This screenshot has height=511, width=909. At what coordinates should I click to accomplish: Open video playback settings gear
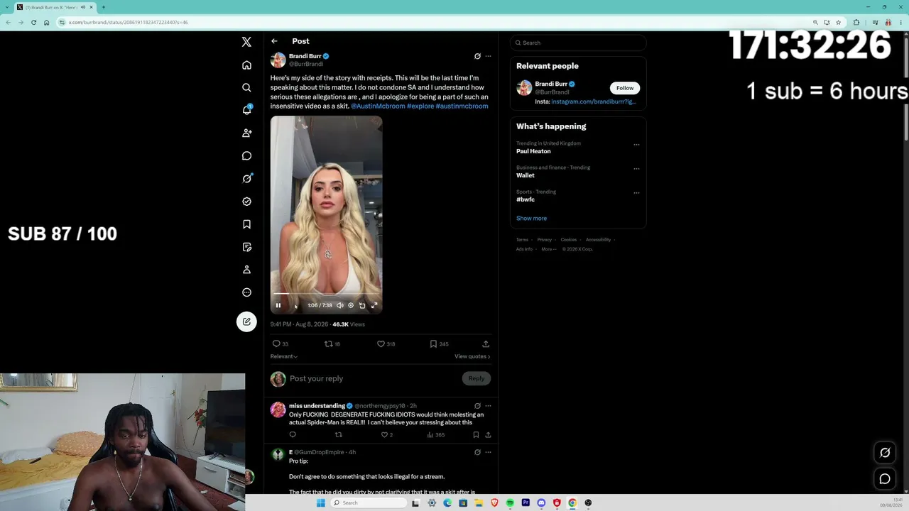(x=351, y=305)
